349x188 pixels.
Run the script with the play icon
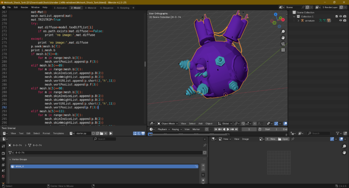click(111, 133)
